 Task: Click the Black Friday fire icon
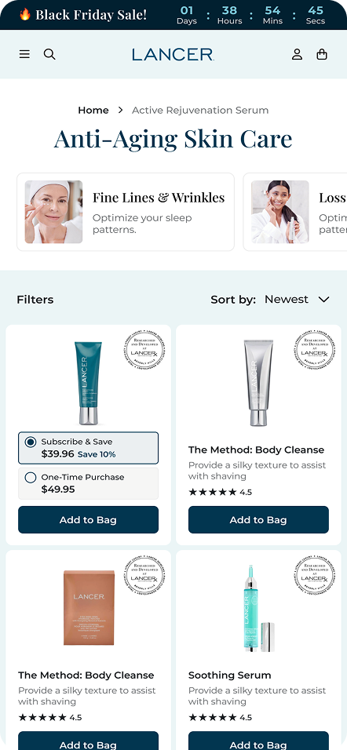(25, 14)
